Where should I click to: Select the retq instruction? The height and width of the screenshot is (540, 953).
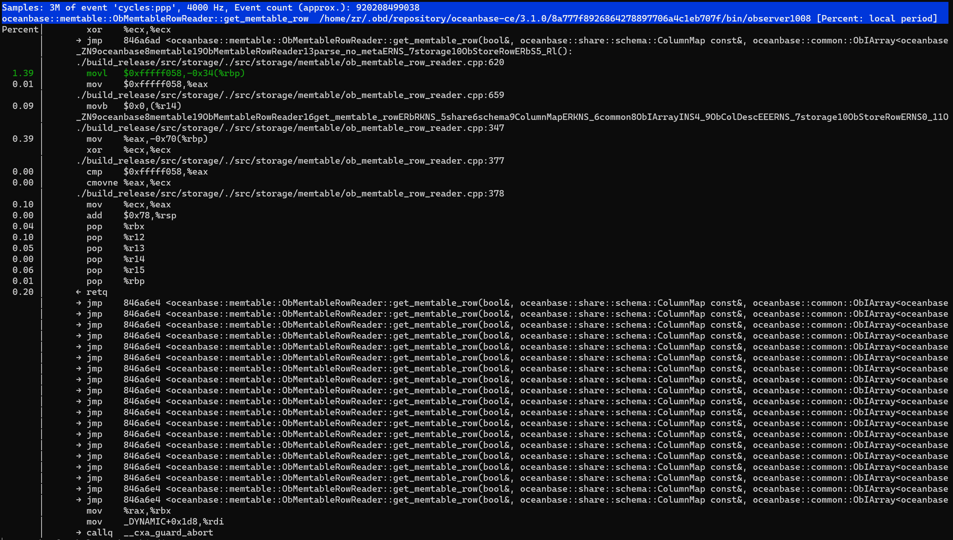97,292
